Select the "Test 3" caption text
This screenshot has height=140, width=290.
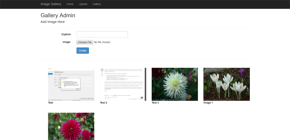coord(155,103)
